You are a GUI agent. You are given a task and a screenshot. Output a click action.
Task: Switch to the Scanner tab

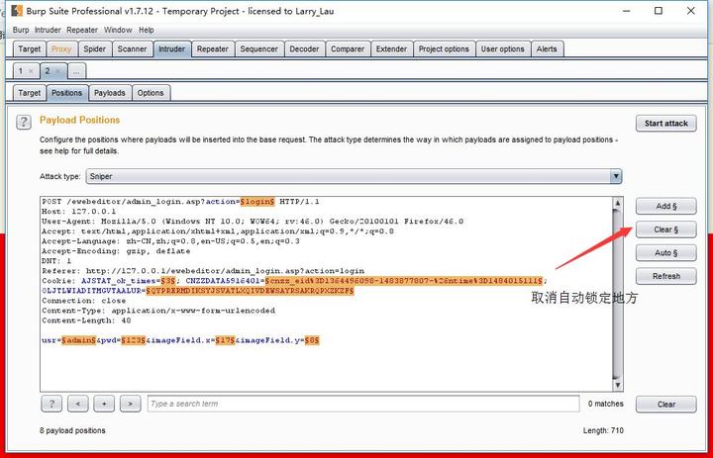(x=132, y=49)
